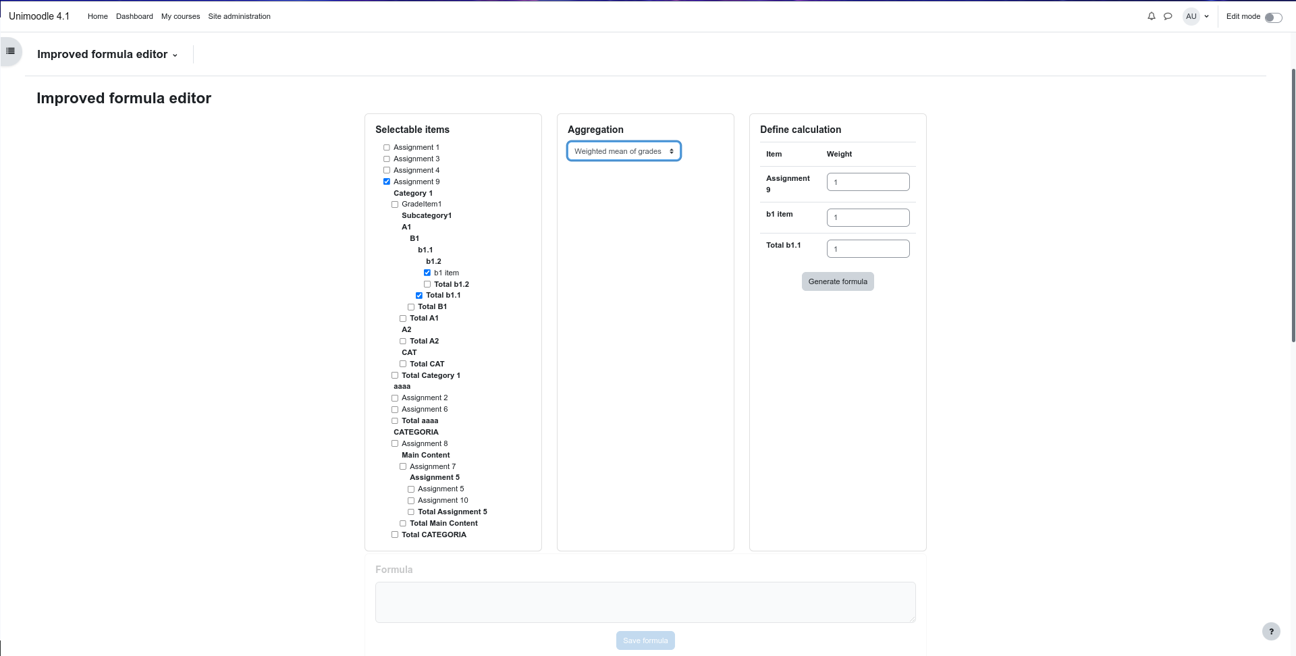Toggle Edit mode switch
The width and height of the screenshot is (1296, 656).
[x=1273, y=17]
